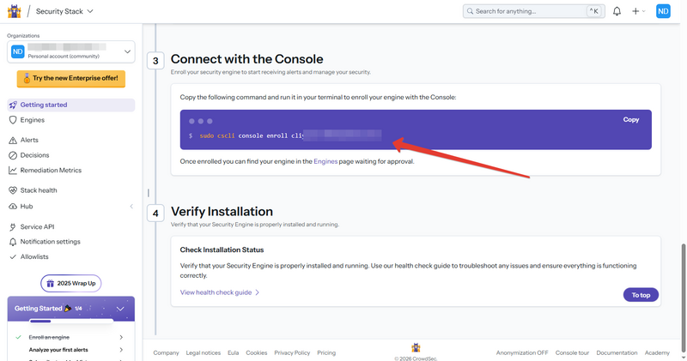Click Try the new Enterprise offer button
The width and height of the screenshot is (687, 361).
[x=71, y=78]
